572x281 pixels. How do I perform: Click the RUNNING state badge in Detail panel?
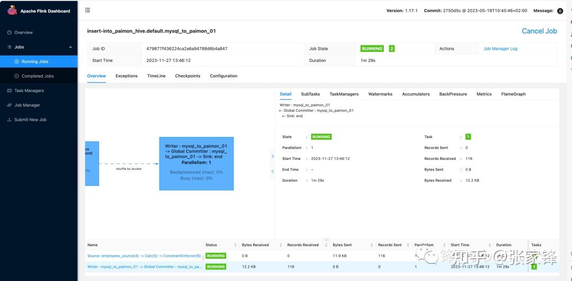[x=321, y=137]
